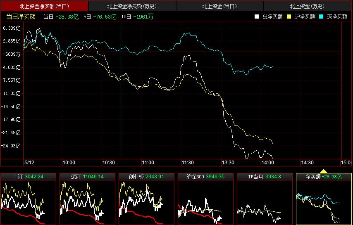
Task: Click the 14:30 time axis label
Action: pyautogui.click(x=307, y=162)
